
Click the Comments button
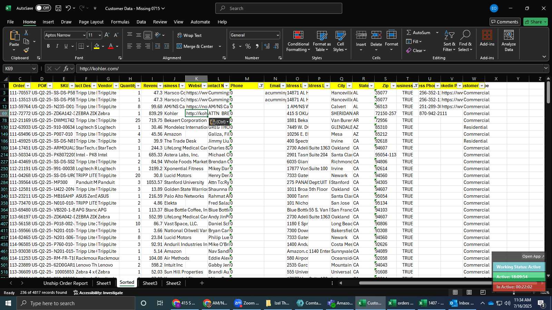coord(505,22)
